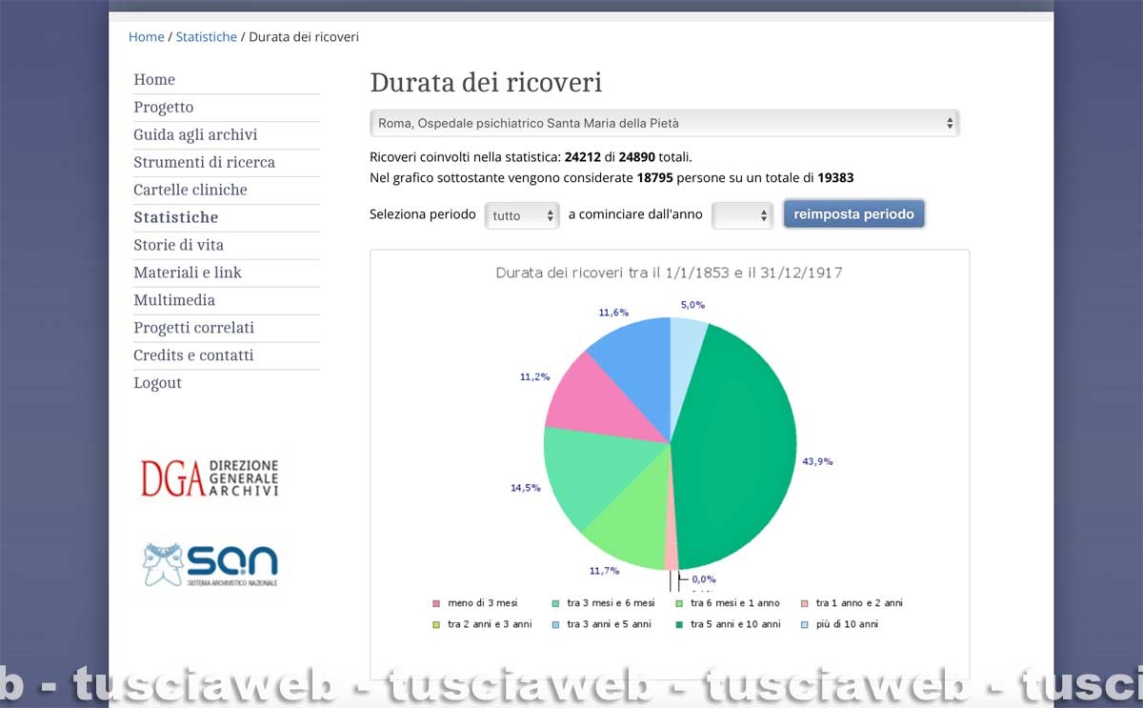Open the hospital selection dropdown
Screen dimensions: 1143x708
664,123
